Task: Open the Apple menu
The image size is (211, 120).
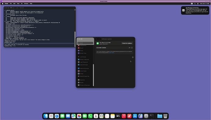Action: 2,4
